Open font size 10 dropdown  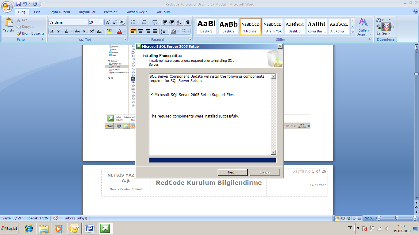coord(101,22)
